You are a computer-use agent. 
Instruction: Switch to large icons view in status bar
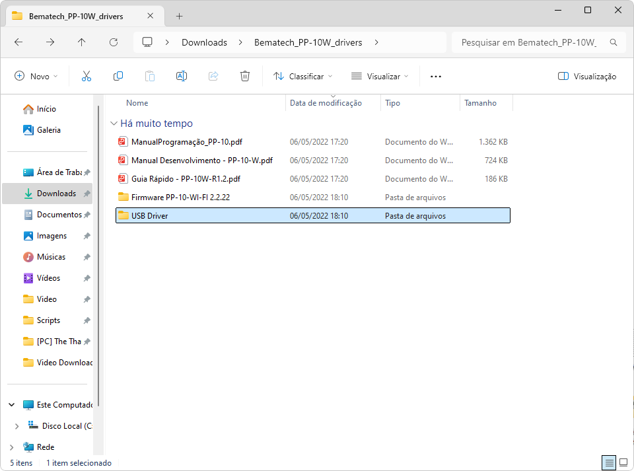(624, 462)
